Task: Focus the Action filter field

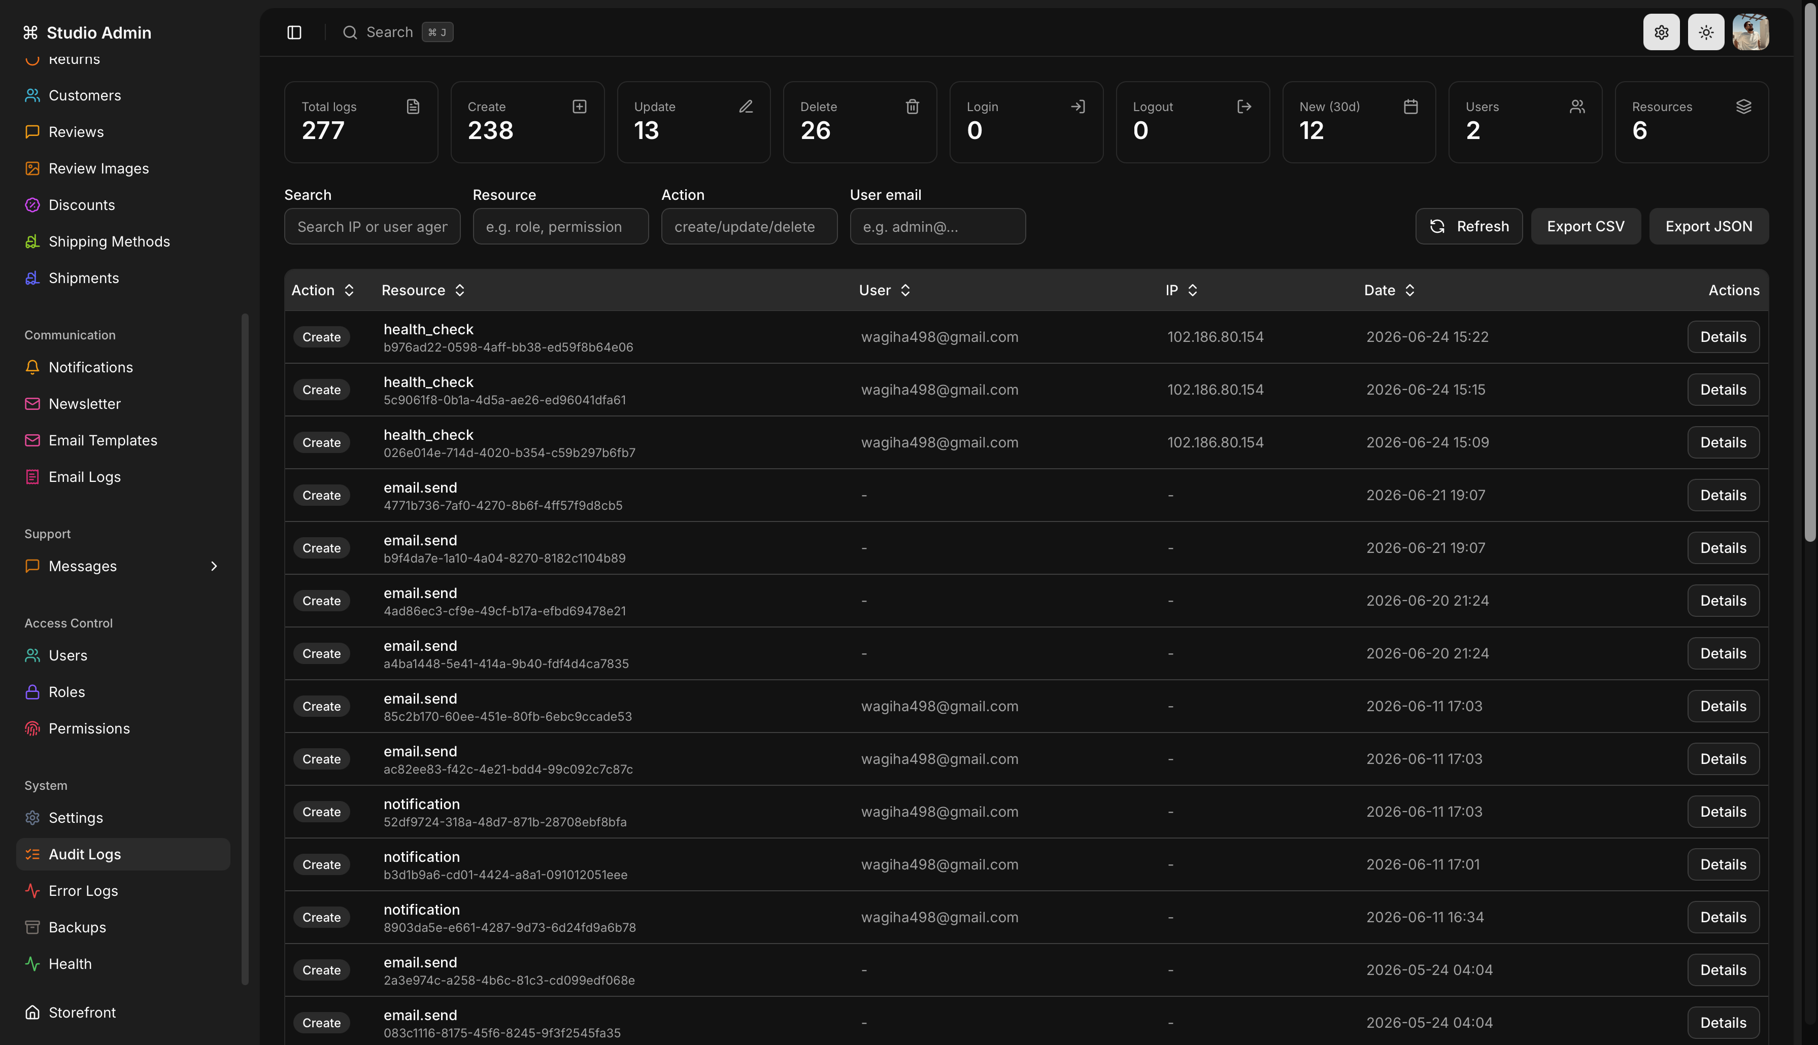Action: coord(749,227)
